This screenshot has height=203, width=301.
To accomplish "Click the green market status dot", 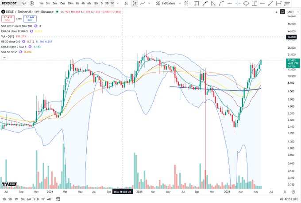I will (57, 12).
